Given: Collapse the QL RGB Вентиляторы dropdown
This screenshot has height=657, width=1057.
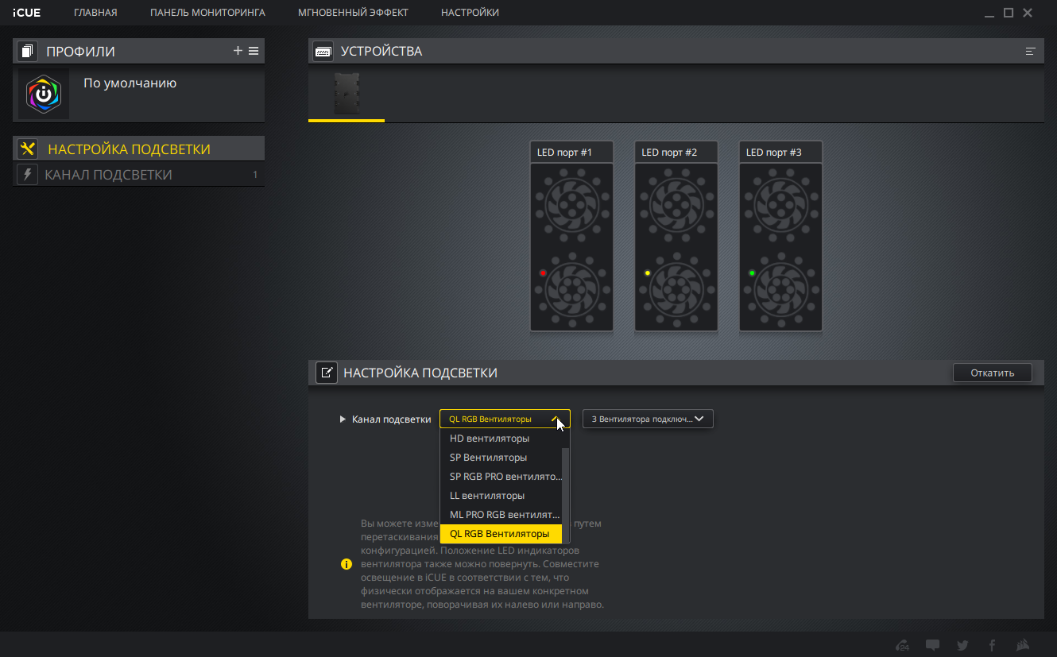Looking at the screenshot, I should [505, 419].
